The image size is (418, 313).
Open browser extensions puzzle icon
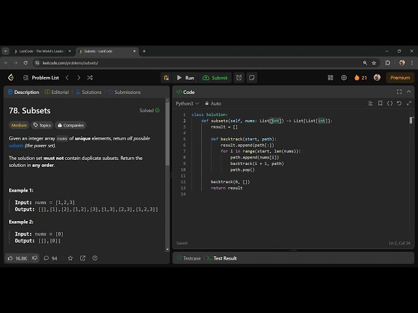387,63
